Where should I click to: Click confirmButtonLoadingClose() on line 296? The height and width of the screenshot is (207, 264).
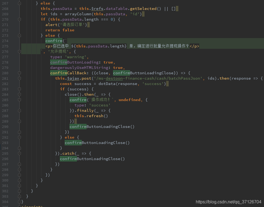point(92,159)
